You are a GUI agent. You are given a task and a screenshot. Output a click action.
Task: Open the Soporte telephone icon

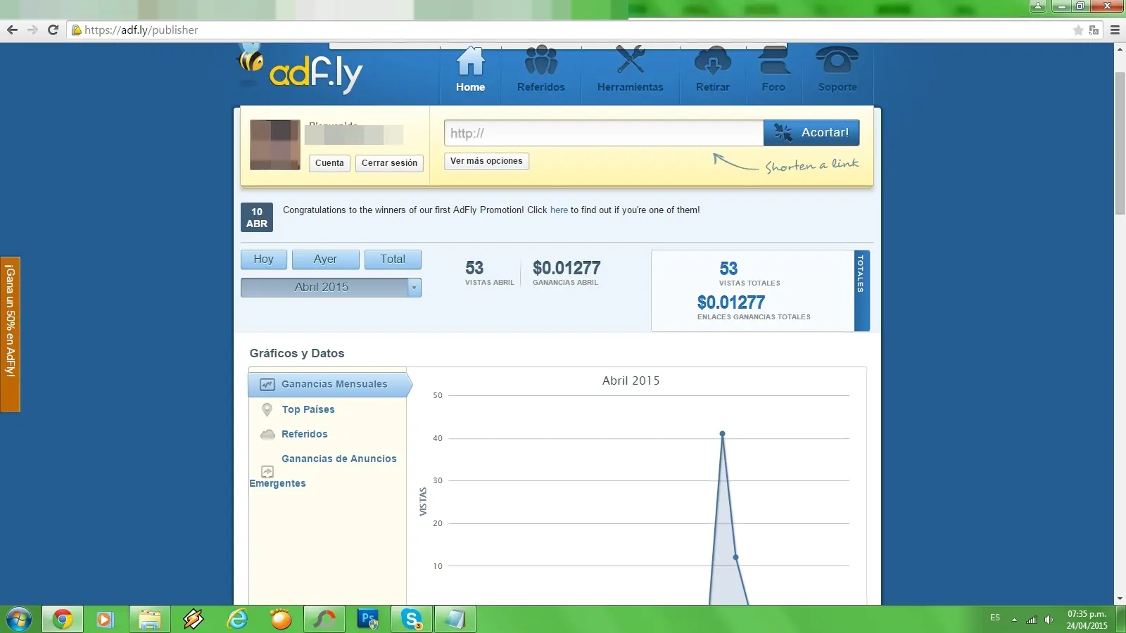837,60
